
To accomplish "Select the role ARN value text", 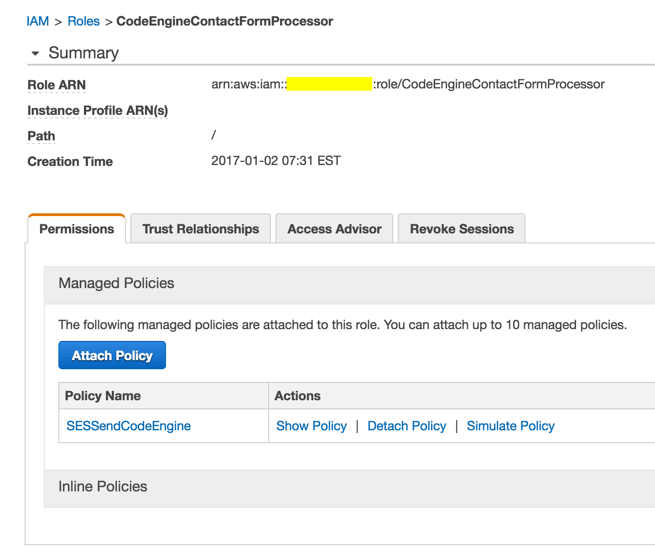I will (408, 84).
